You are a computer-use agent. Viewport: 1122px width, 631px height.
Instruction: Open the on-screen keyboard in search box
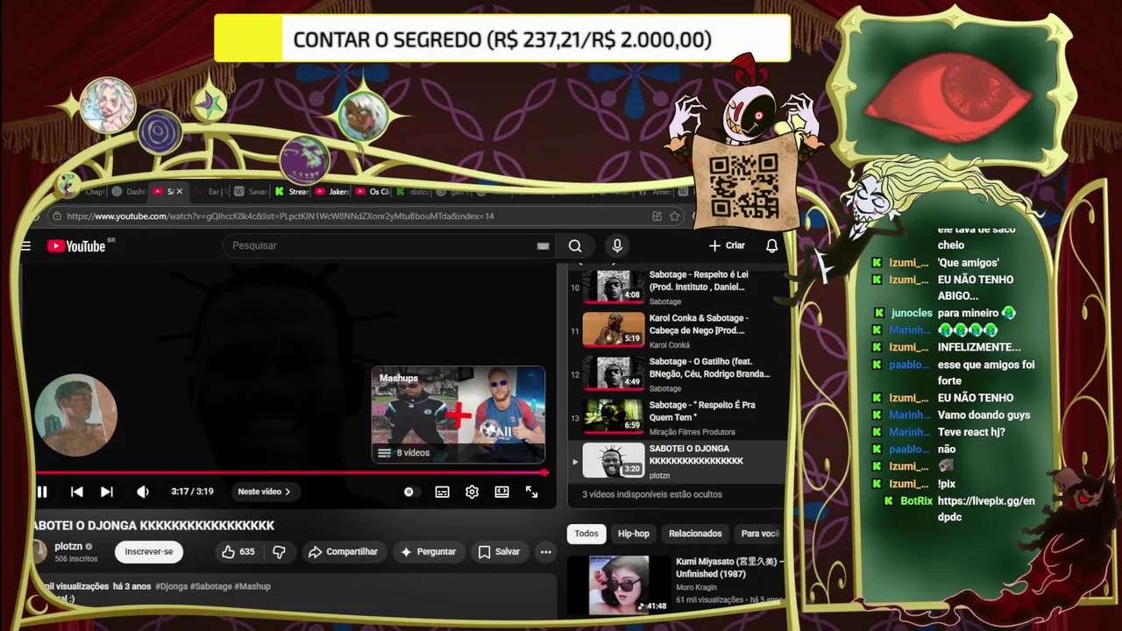(543, 246)
